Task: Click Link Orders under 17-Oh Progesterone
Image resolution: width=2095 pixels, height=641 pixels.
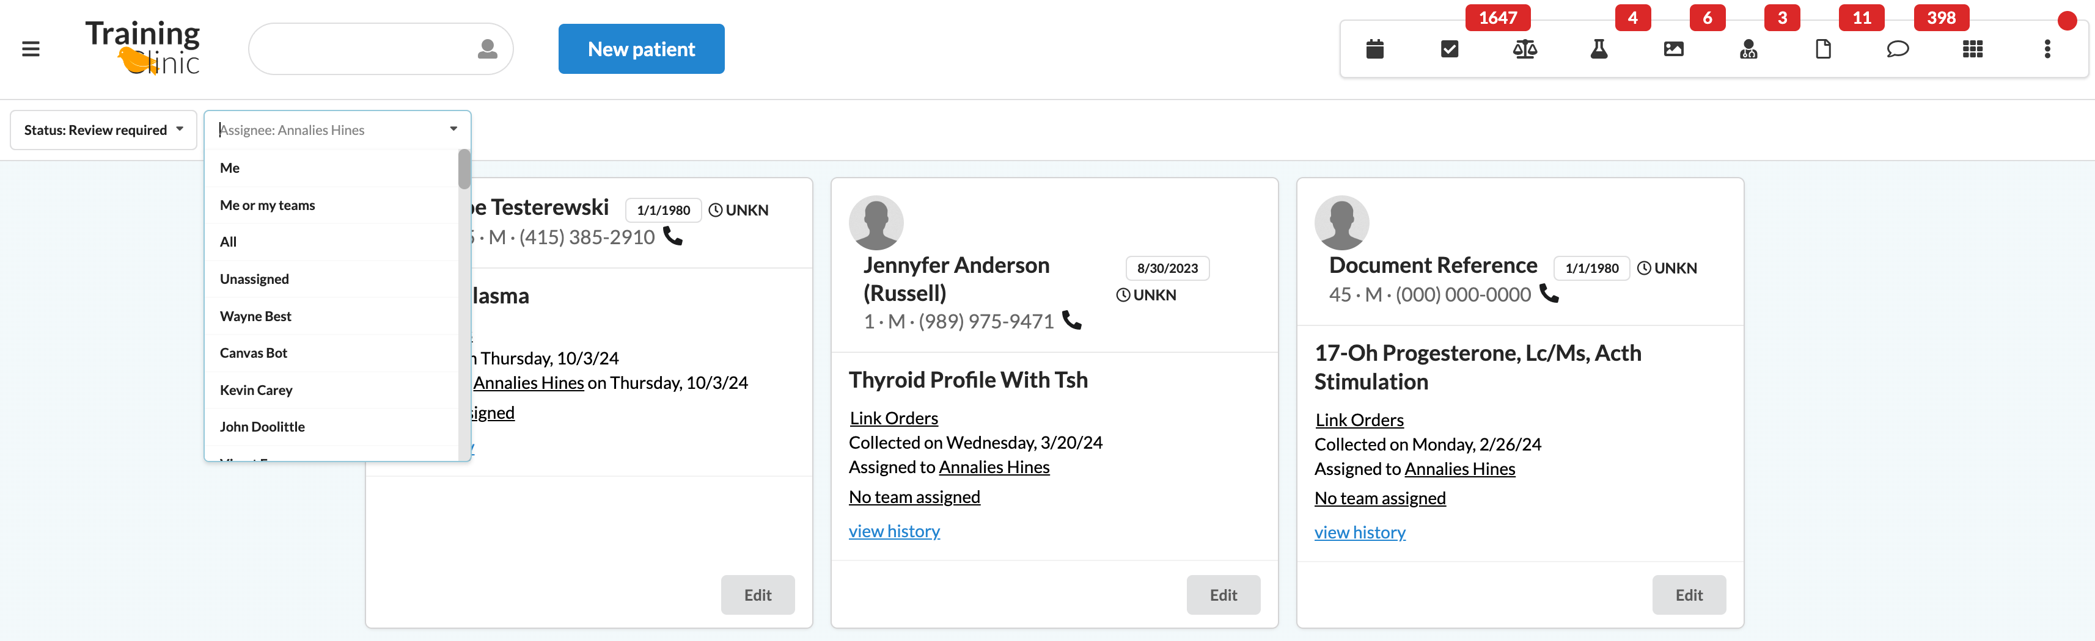Action: click(x=1359, y=420)
